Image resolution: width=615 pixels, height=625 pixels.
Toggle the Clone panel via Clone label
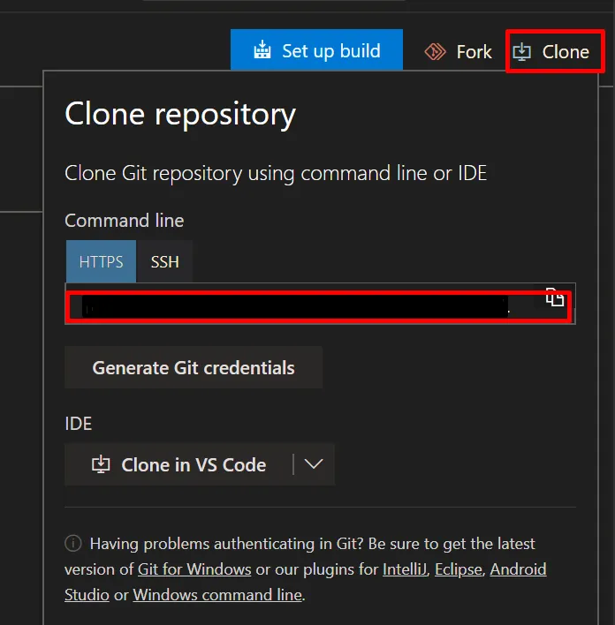[x=566, y=52]
